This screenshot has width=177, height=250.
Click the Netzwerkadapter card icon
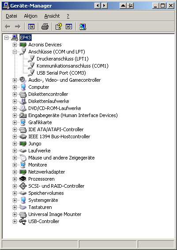pyautogui.click(x=23, y=172)
